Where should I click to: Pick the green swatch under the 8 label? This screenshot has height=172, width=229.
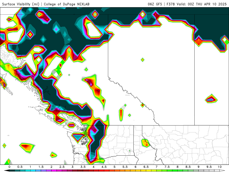pyautogui.click(x=180, y=171)
